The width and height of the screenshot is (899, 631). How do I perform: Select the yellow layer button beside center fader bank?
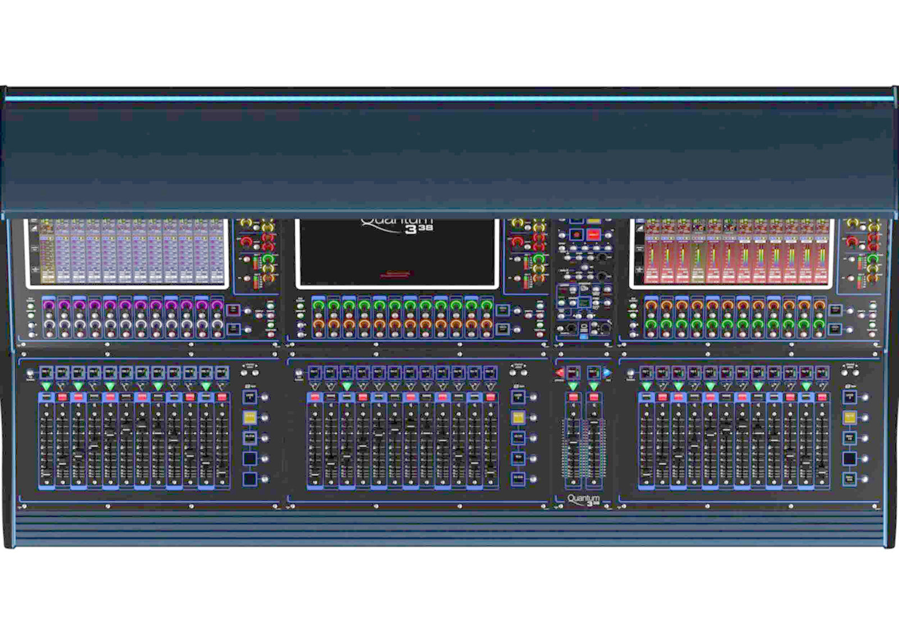[518, 417]
